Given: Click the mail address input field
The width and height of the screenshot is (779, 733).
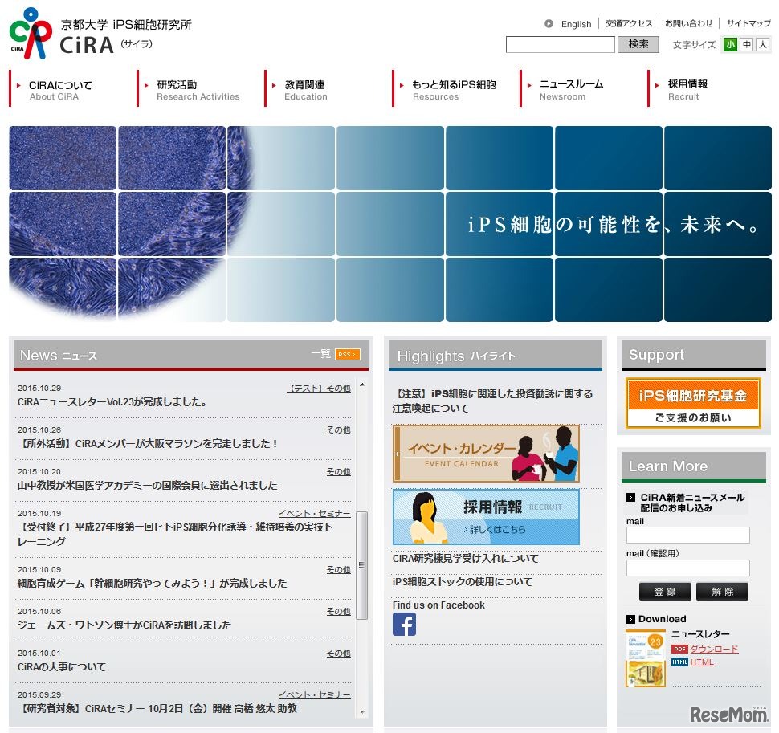Looking at the screenshot, I should (x=687, y=535).
